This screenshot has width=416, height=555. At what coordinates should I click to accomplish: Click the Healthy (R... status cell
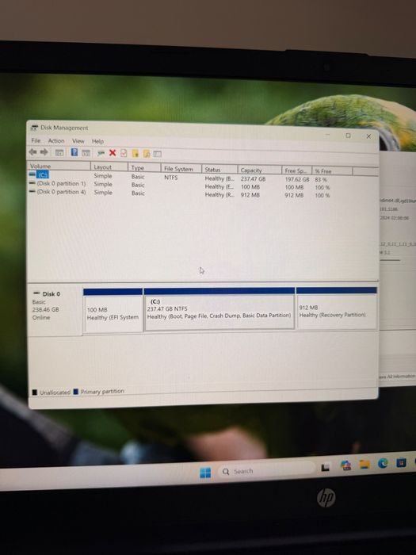[x=219, y=195]
